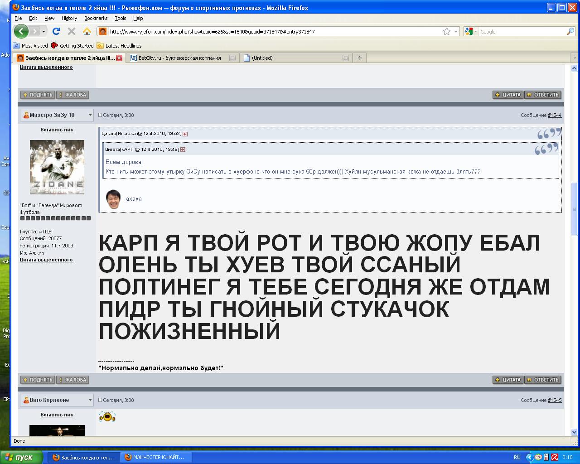Image resolution: width=580 pixels, height=464 pixels.
Task: Close the BetCity.ru tab
Action: (x=232, y=58)
